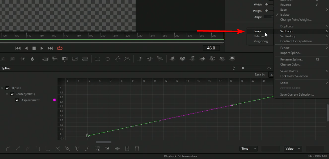329x159 pixels.
Task: Click the Spline panel zoom slider handle
Action: pos(243,68)
